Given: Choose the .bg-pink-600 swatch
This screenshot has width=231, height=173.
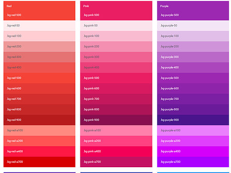Looking at the screenshot, I should (x=116, y=89).
